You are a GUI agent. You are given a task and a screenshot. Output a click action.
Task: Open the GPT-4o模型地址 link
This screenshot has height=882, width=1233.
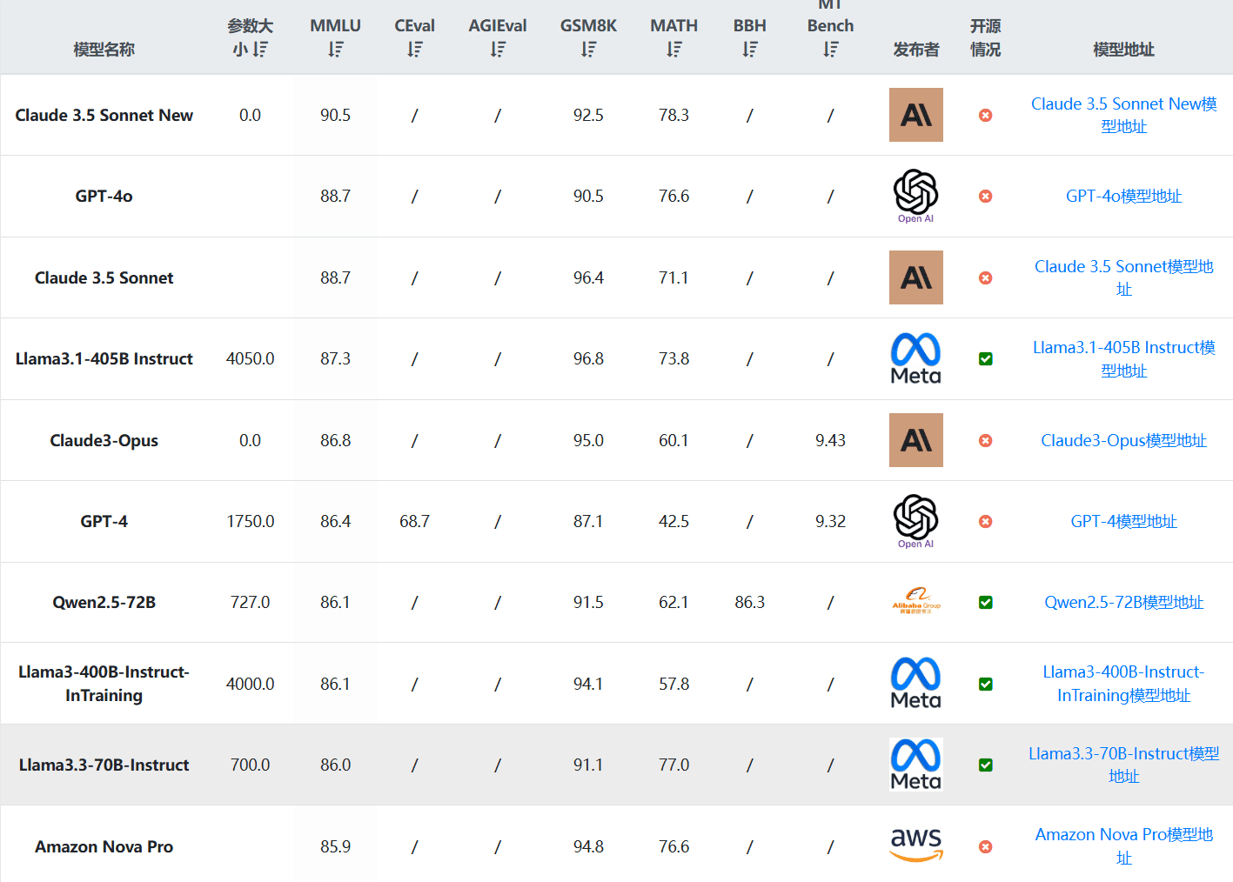coord(1123,197)
